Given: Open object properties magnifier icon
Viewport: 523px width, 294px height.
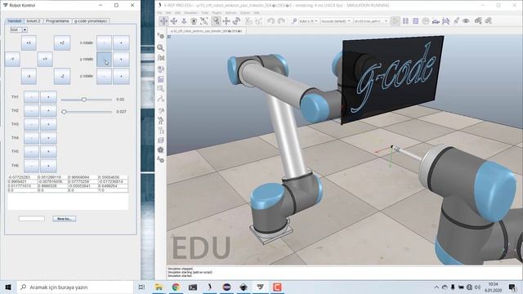Looking at the screenshot, I should tap(161, 47).
